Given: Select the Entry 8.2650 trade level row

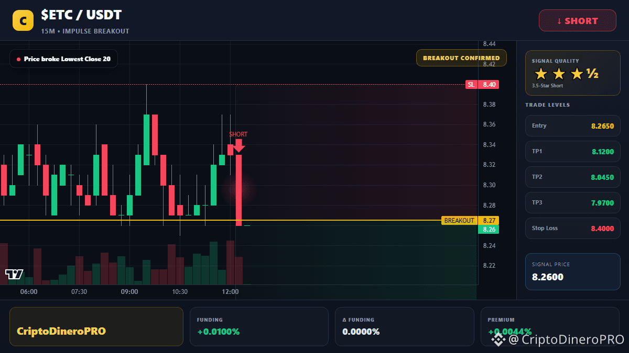Looking at the screenshot, I should pos(573,126).
